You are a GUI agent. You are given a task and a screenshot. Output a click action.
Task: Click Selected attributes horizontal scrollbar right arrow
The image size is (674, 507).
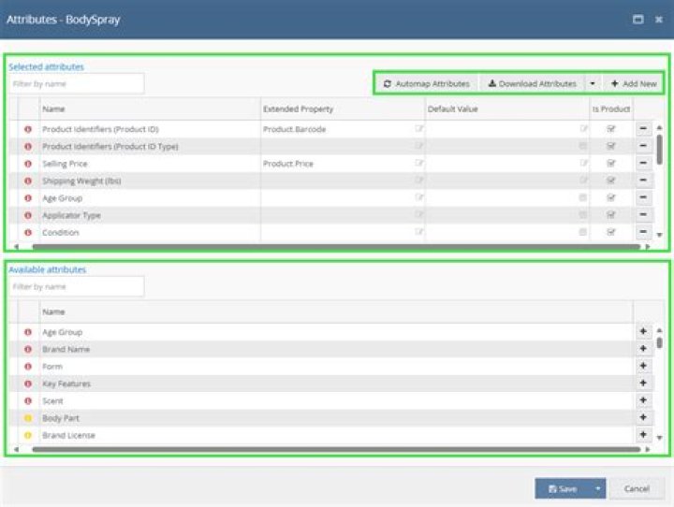(x=648, y=247)
